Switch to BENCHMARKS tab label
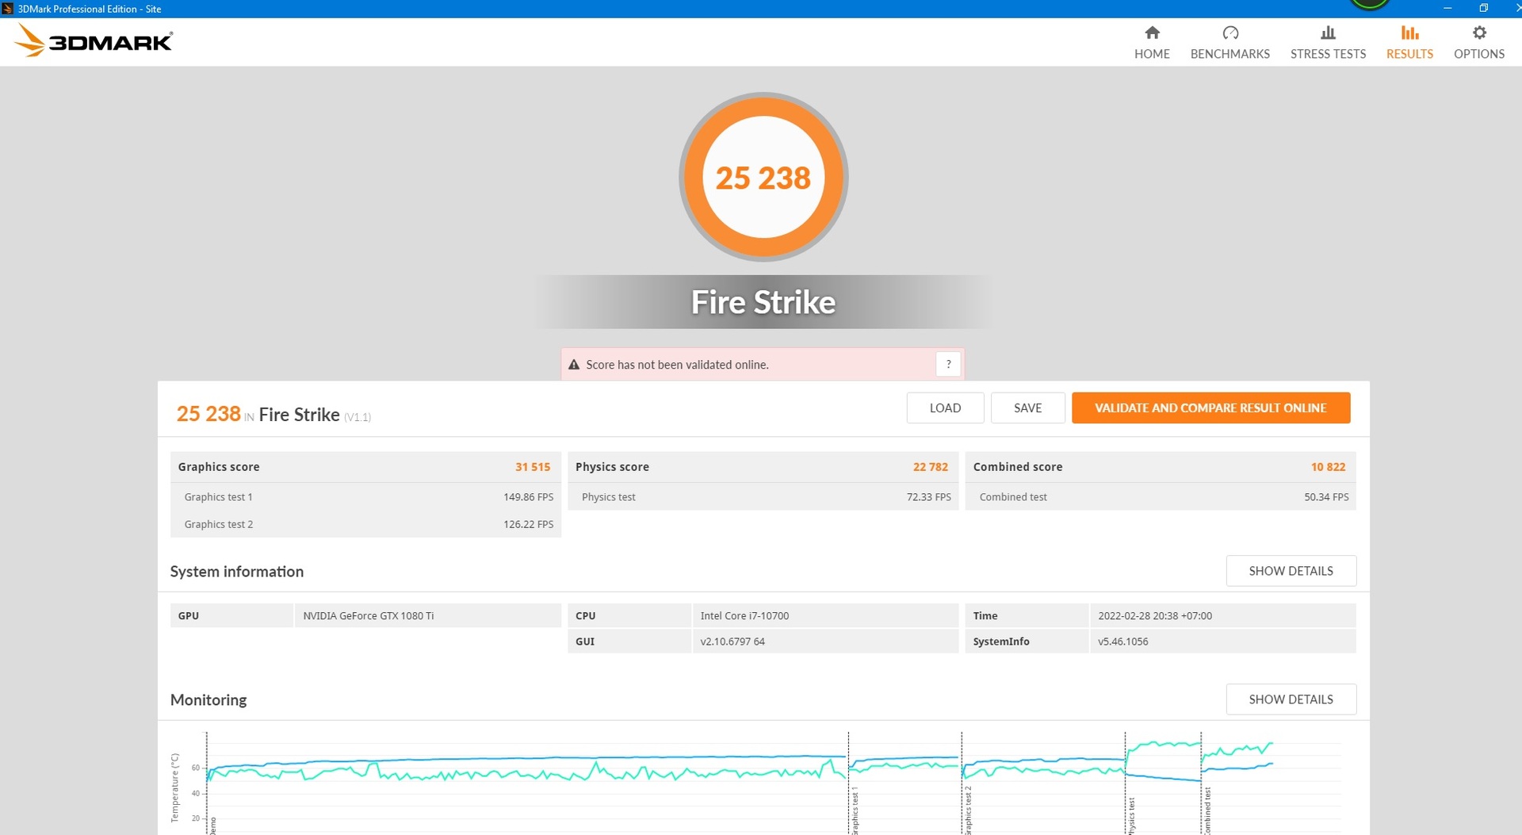The image size is (1522, 835). point(1229,54)
